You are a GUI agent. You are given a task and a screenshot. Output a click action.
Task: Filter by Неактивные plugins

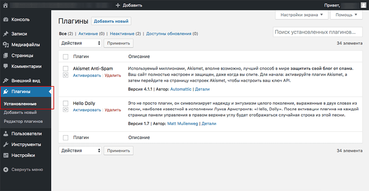point(122,34)
